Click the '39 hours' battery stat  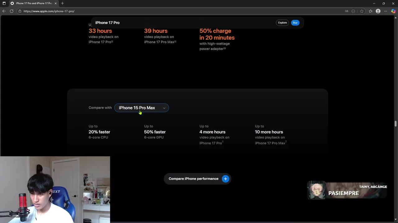(x=156, y=31)
